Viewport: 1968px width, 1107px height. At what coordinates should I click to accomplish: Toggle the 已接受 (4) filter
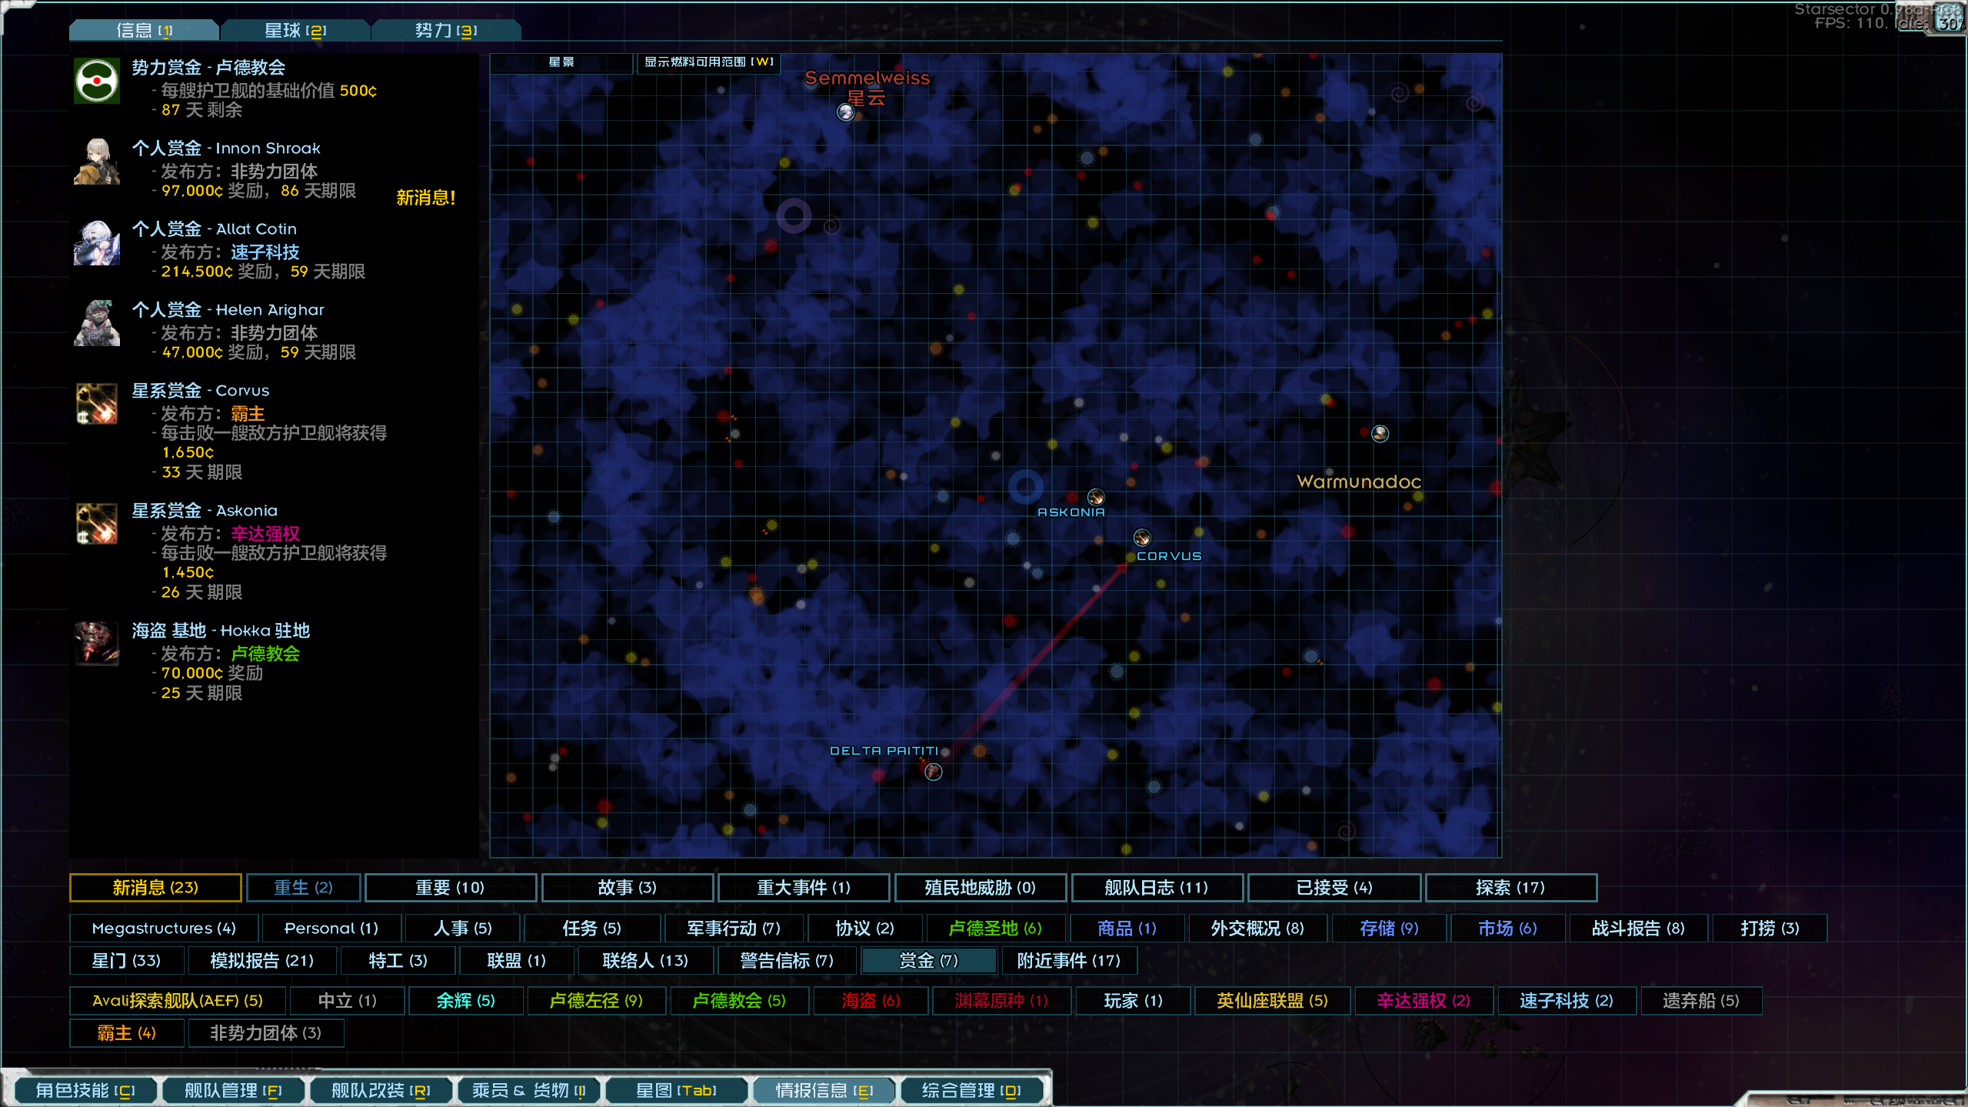[1334, 888]
